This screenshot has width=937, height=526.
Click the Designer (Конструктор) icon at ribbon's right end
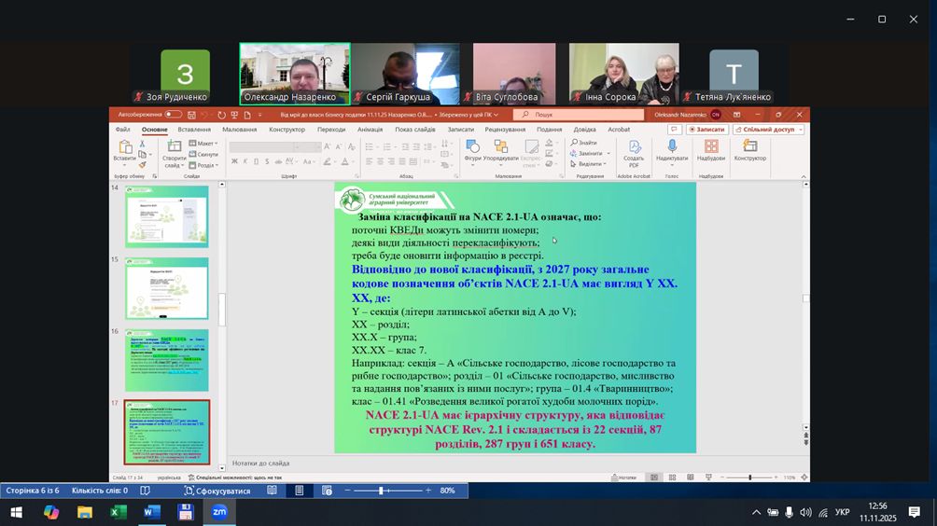point(749,148)
